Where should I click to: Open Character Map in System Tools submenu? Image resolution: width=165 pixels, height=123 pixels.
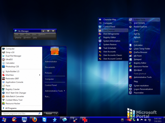coord(113,20)
